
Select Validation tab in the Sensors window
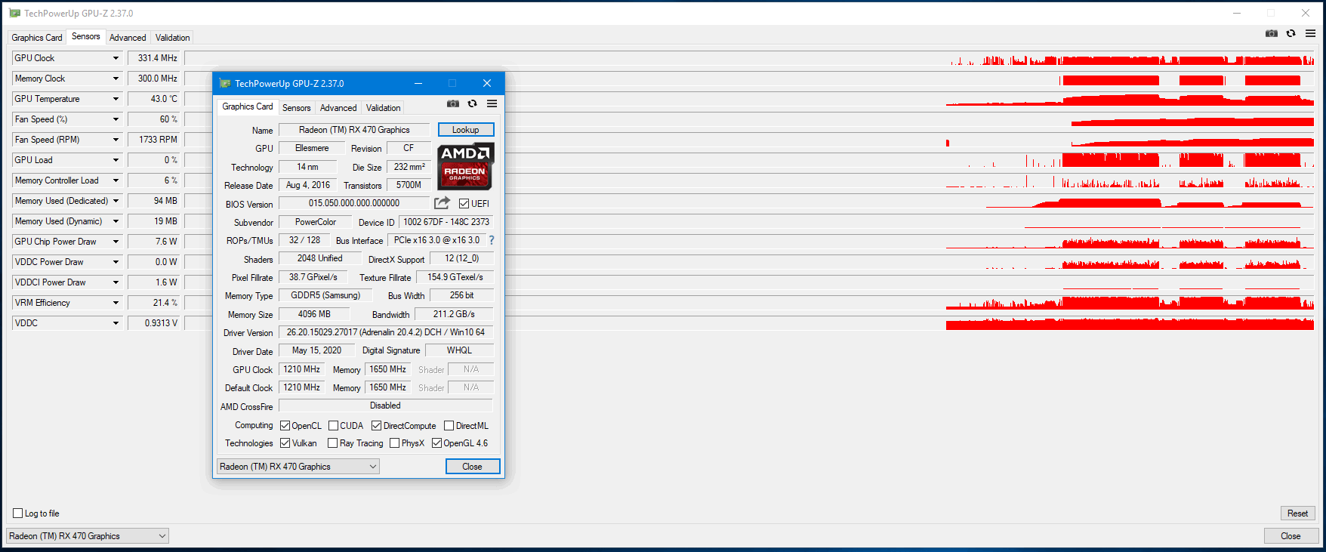pyautogui.click(x=173, y=38)
